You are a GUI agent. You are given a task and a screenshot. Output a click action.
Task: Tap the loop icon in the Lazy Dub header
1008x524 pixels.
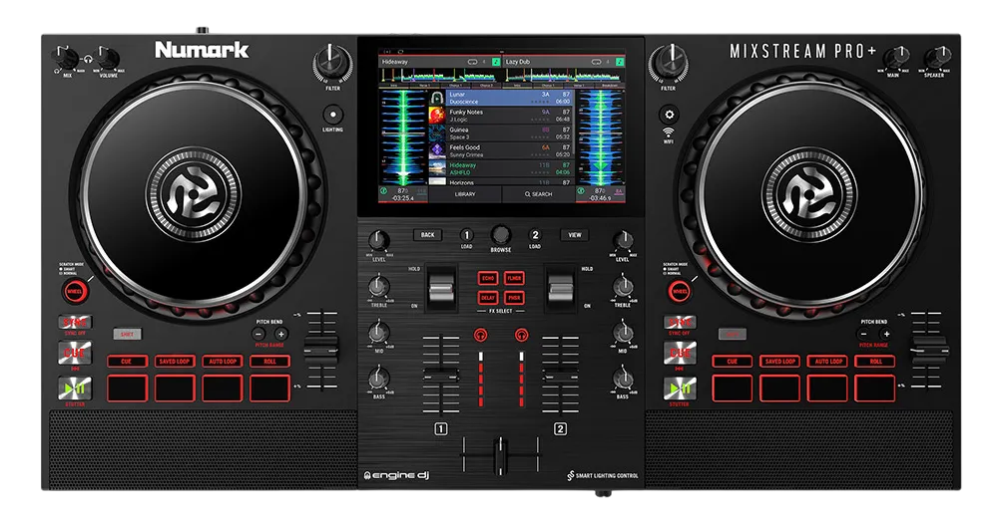596,62
